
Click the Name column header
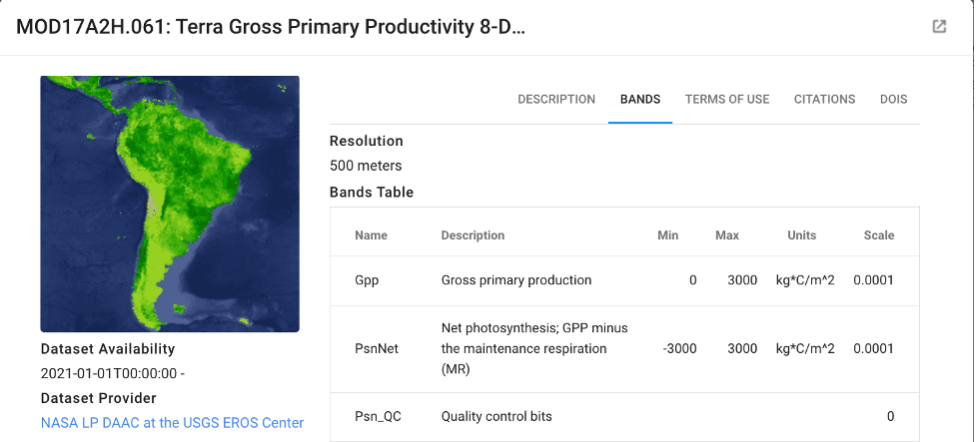[x=371, y=235]
